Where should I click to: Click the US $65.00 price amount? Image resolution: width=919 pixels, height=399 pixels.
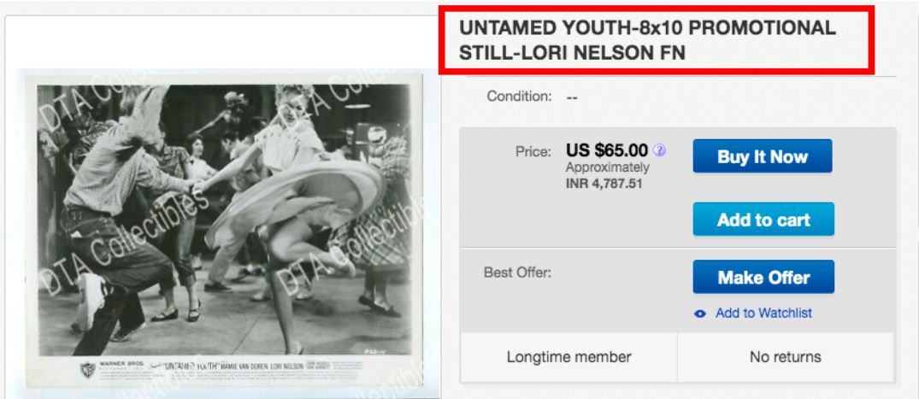coord(607,150)
